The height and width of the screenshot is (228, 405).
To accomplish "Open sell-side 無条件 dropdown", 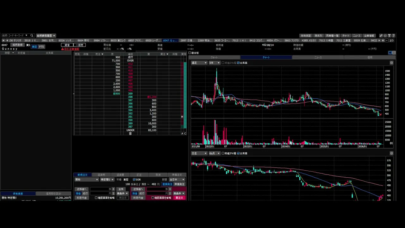I will coord(122,193).
